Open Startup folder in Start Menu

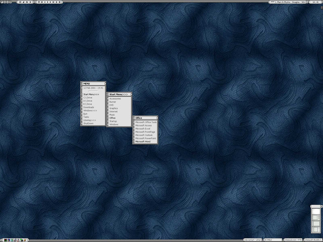119,121
